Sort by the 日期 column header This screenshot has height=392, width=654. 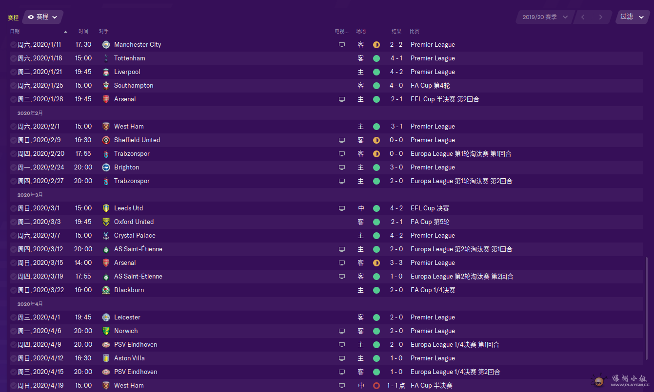click(x=15, y=31)
